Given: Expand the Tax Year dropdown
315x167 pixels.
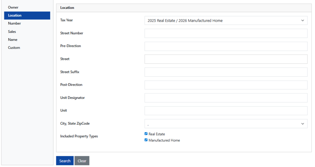Looking at the screenshot, I should (x=226, y=21).
